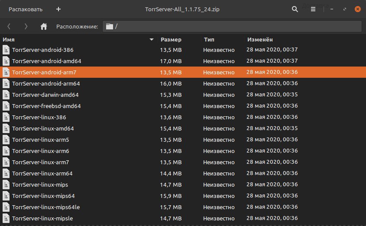Screen dimensions: 366x226
Task: Select file icon of TorrServer-linux-arm64
Action: pyautogui.click(x=6, y=173)
